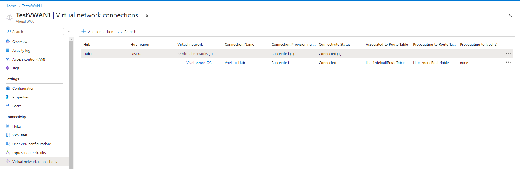Collapse the sidebar menu with double chevron
520x169 pixels.
click(69, 32)
